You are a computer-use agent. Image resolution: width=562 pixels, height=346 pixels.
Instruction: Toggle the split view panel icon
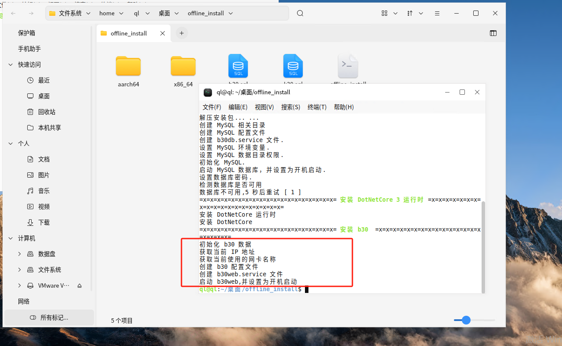tap(493, 33)
